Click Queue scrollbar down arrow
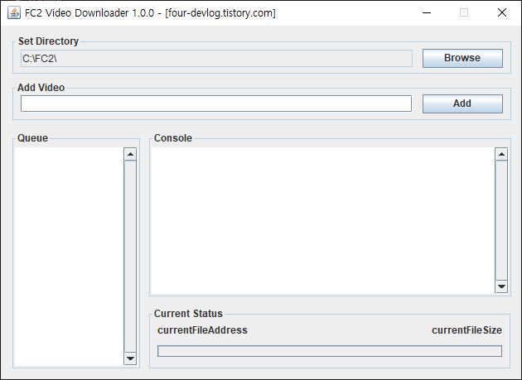 [130, 358]
